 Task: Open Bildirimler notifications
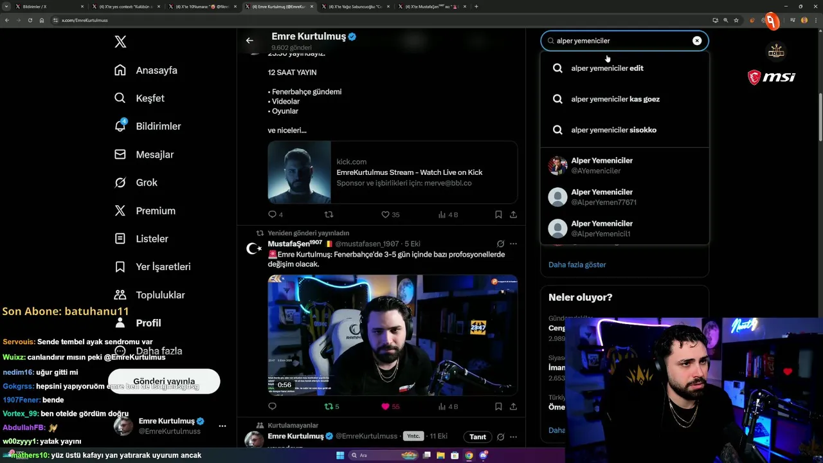click(x=147, y=126)
